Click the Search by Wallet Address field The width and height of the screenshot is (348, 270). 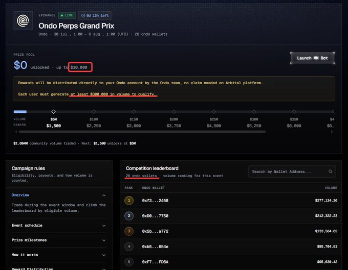click(292, 171)
